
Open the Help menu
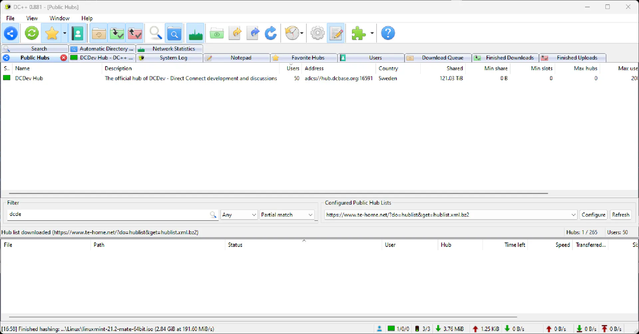coord(87,18)
